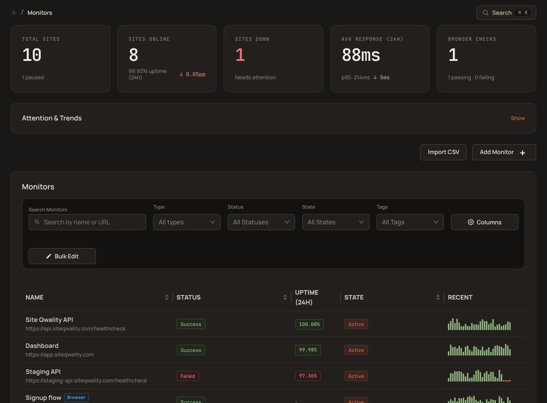This screenshot has height=403, width=547.
Task: Click the Active state badge for Site Qwality API
Action: pyautogui.click(x=356, y=324)
